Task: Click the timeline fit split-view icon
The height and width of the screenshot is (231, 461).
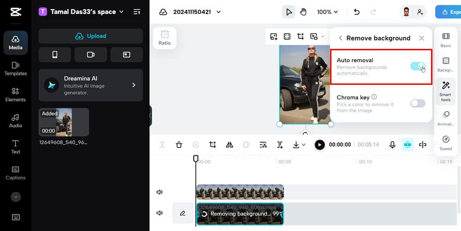Action: click(422, 145)
